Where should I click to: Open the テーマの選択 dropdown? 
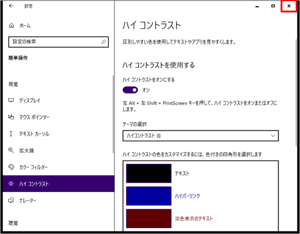point(200,136)
